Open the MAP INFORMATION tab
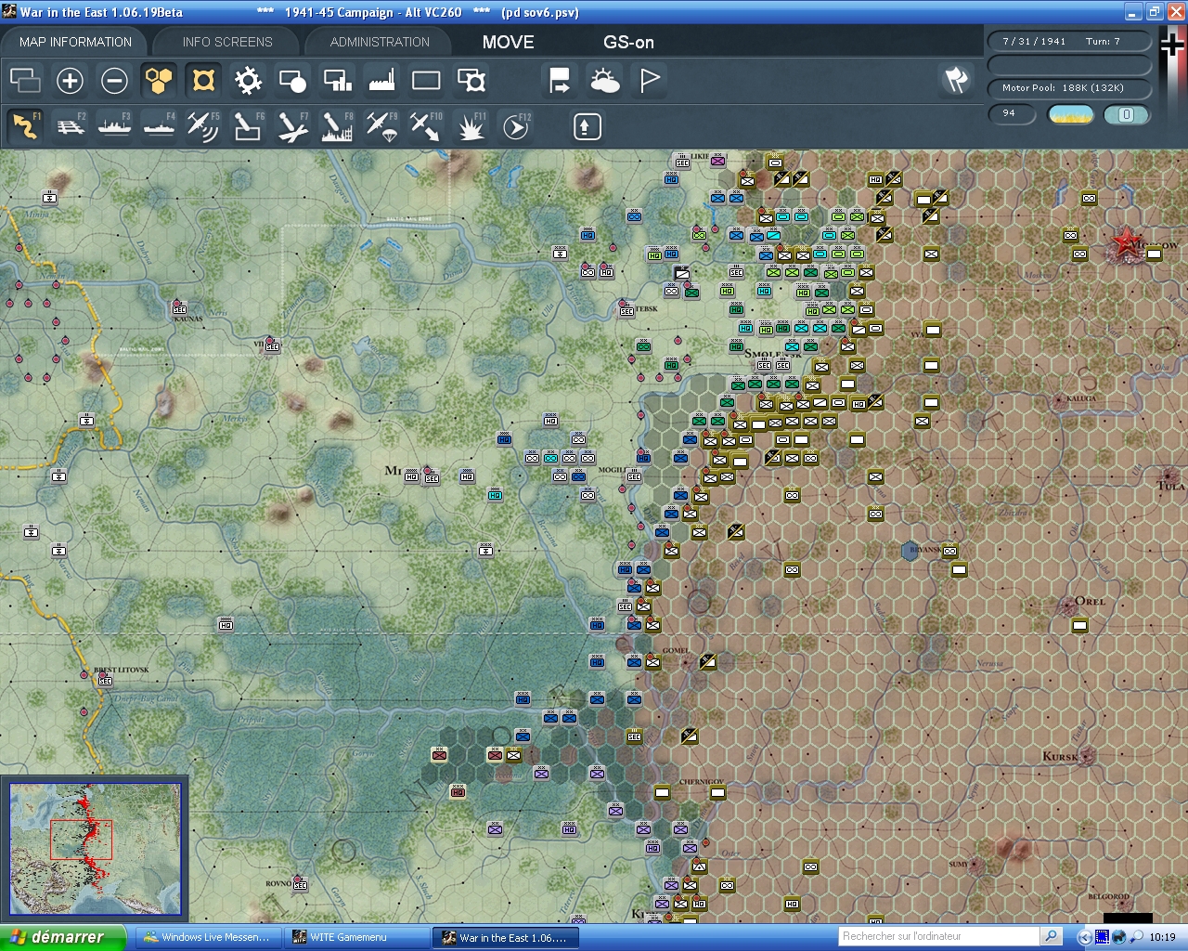The image size is (1188, 951). (75, 42)
